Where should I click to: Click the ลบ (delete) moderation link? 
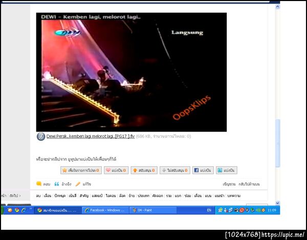tap(38, 195)
